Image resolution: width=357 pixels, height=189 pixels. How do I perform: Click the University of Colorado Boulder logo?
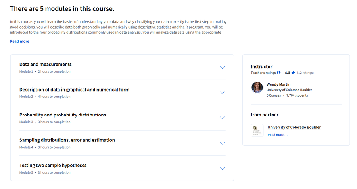(x=257, y=130)
